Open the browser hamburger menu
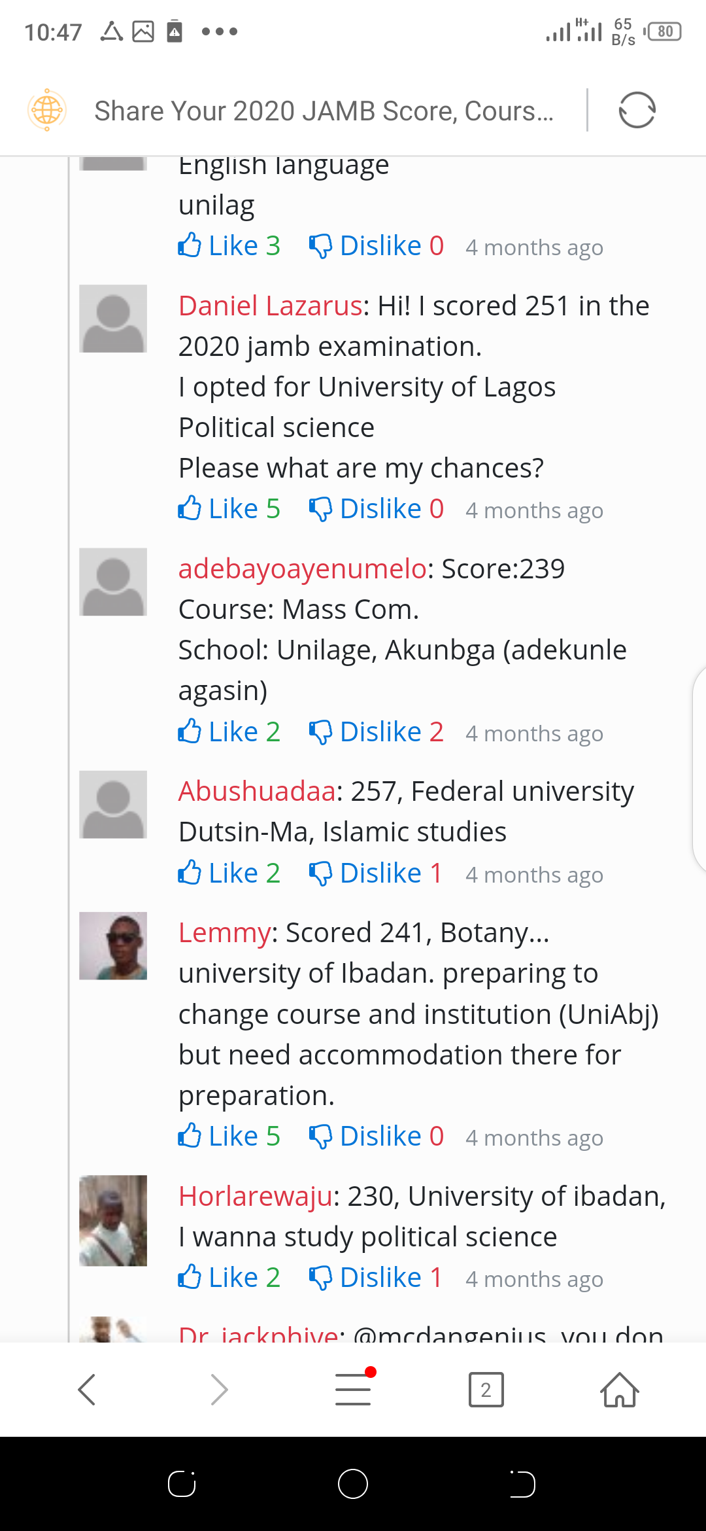This screenshot has width=706, height=1531. pyautogui.click(x=353, y=1389)
